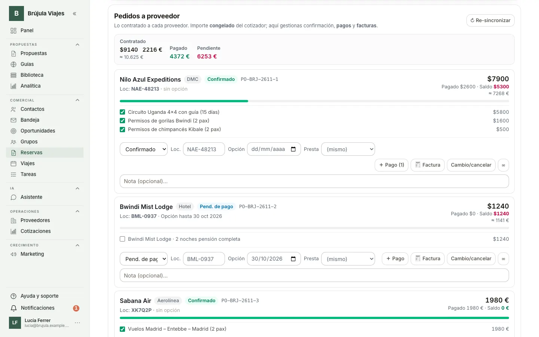Click the Loc. field containing NAE-48213
This screenshot has width=539, height=337.
tap(204, 149)
